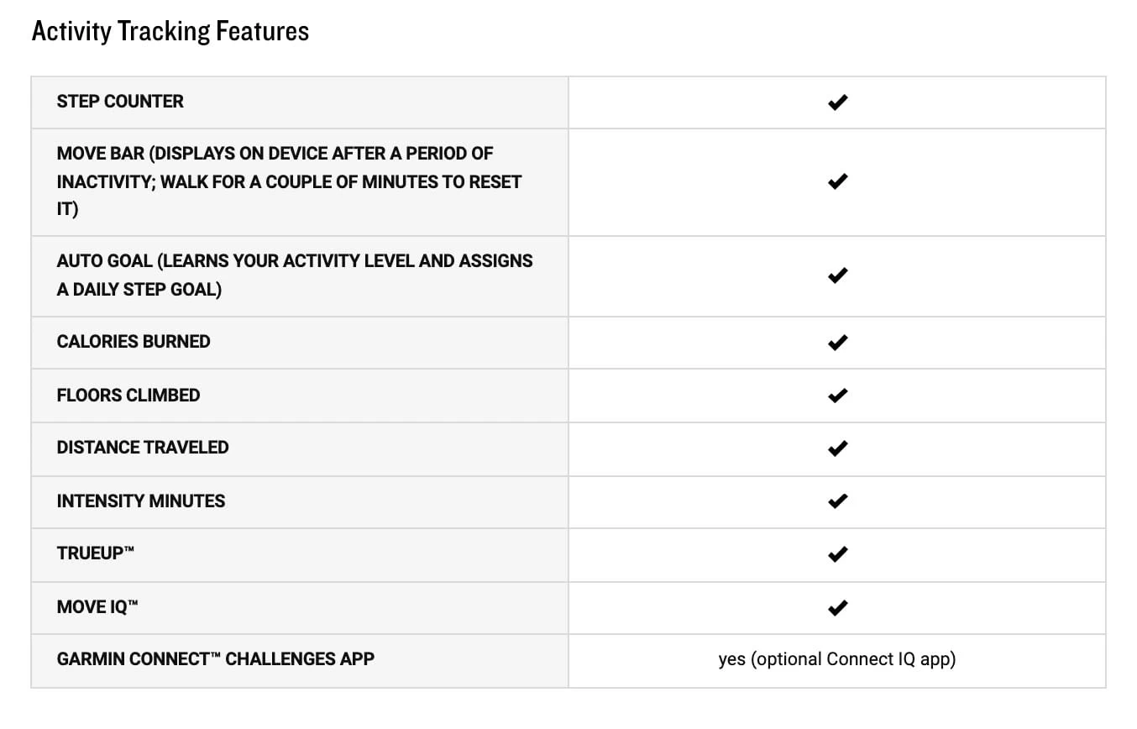Click the TrueUp checkmark icon
Viewport: 1137px width, 729px height.
837,554
